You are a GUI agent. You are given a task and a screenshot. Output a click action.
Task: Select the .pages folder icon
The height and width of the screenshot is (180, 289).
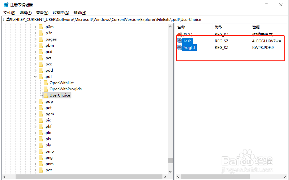tap(41, 39)
